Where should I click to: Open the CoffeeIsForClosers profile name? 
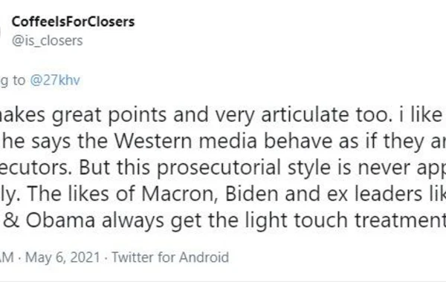click(73, 22)
